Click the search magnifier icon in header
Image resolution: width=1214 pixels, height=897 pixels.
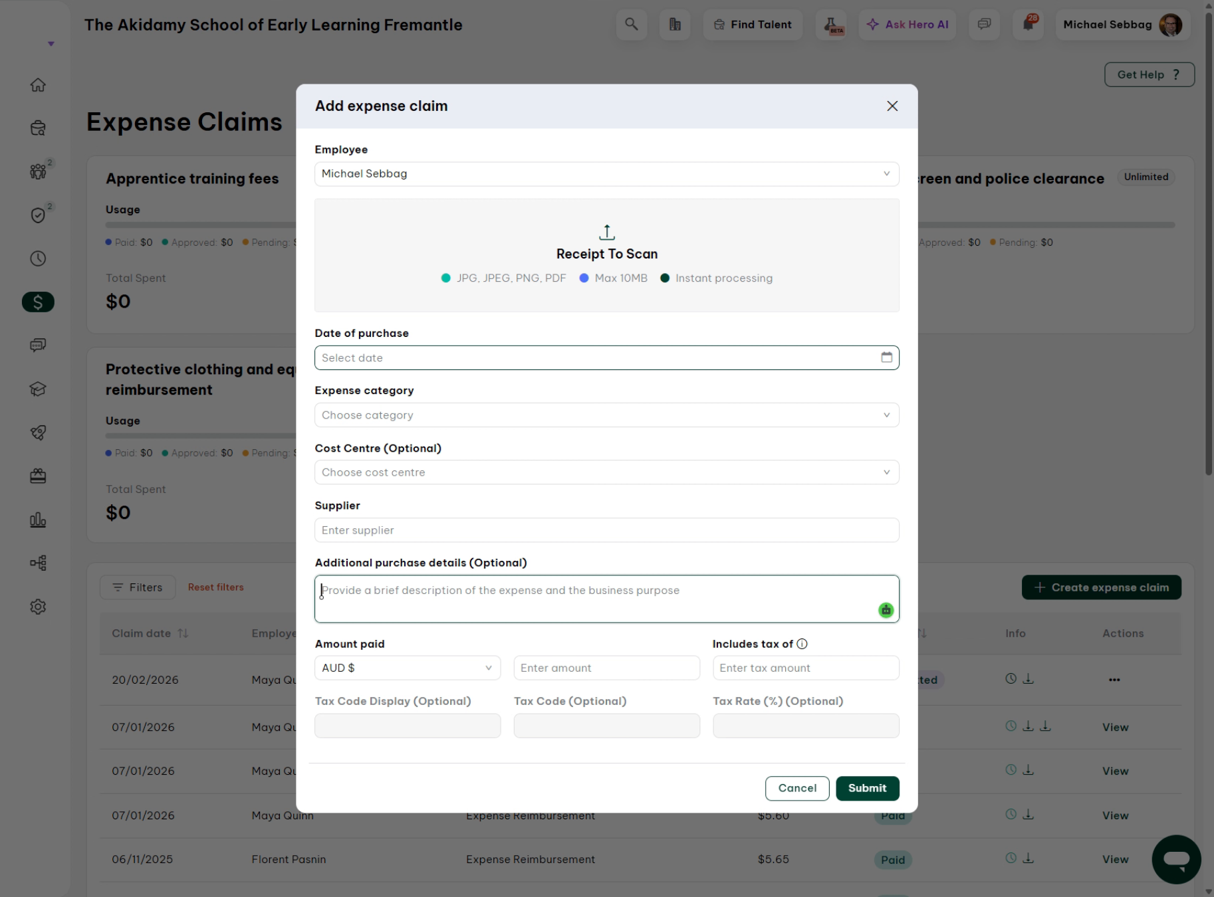(x=631, y=25)
